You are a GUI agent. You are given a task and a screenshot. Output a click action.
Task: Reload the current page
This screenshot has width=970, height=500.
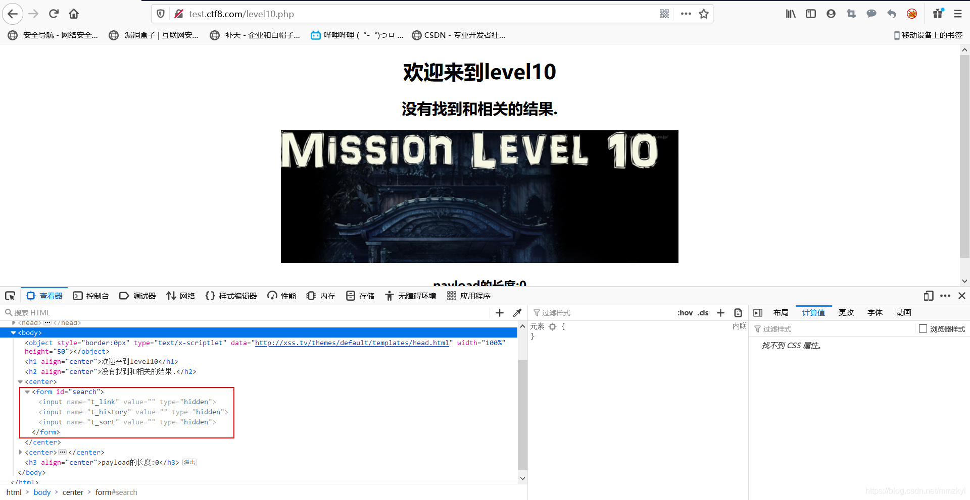[54, 14]
